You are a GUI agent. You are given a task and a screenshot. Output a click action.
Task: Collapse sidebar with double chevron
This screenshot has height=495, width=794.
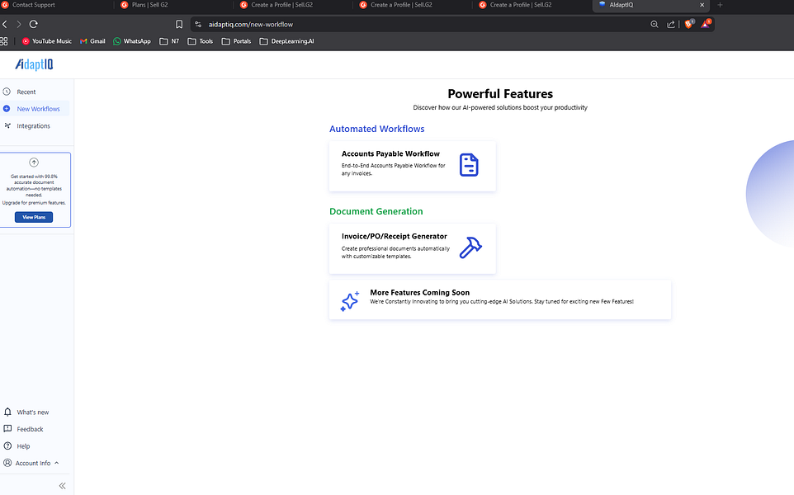click(x=62, y=486)
